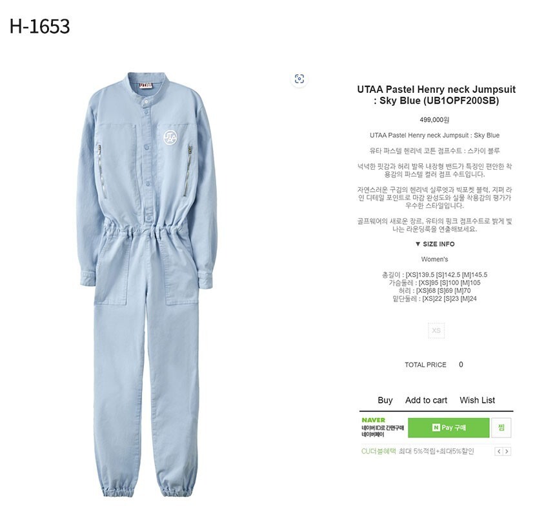Click the TOTAL PRICE value
The image size is (555, 522).
pyautogui.click(x=461, y=365)
